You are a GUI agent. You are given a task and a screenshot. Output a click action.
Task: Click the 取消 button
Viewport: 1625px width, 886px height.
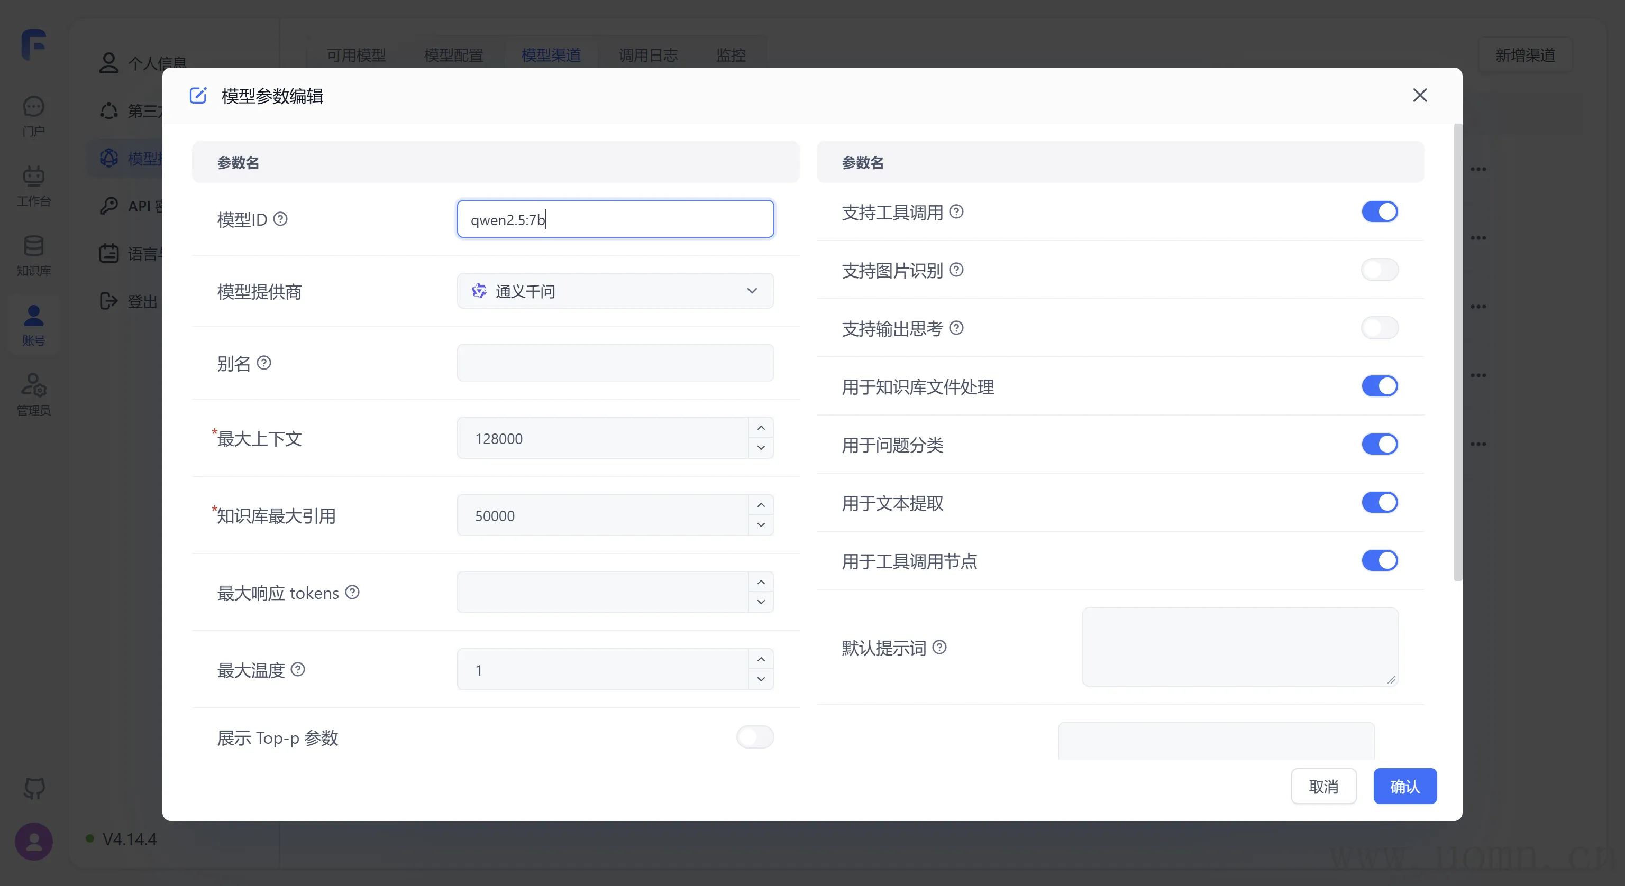1323,787
